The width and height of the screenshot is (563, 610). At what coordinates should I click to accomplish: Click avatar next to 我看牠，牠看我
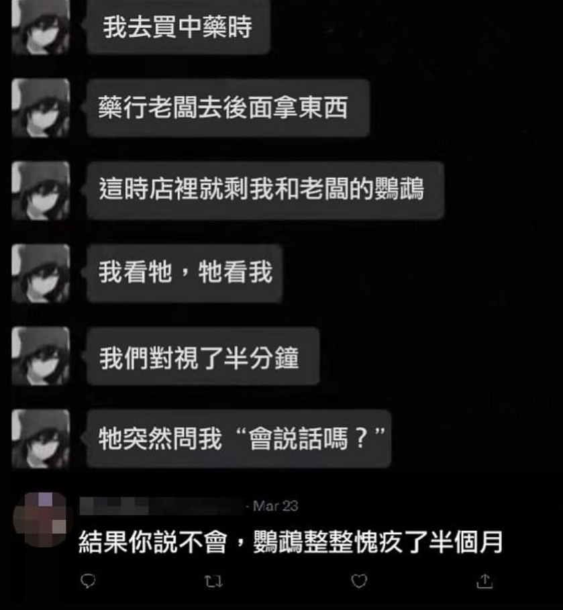point(40,273)
